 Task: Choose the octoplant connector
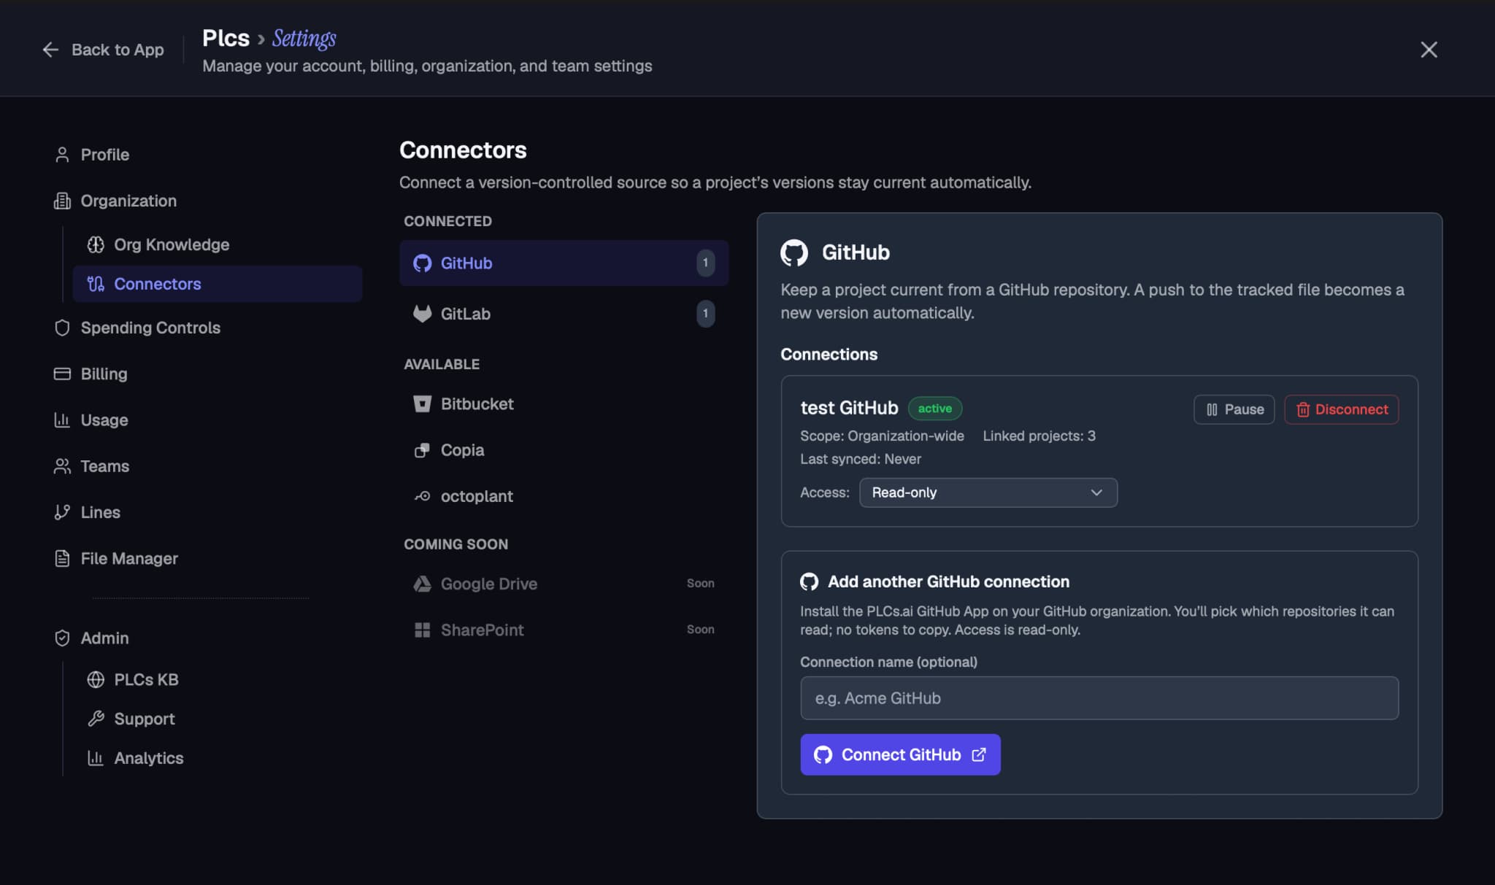(564, 496)
